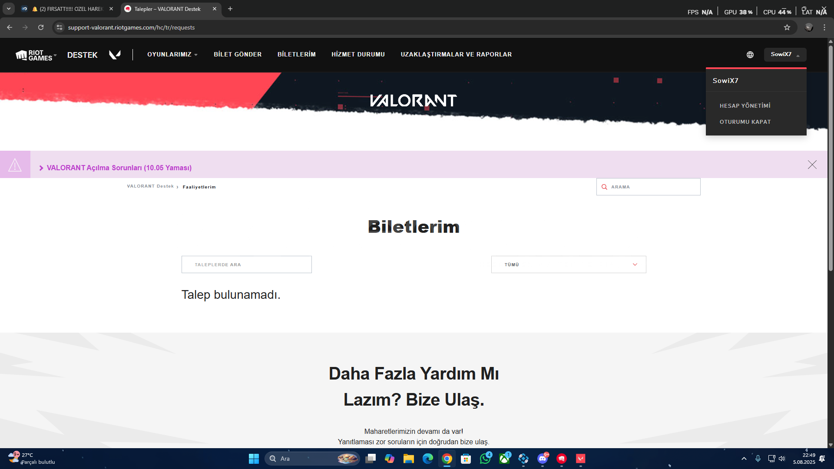Open UZAKLAŞTIRMALAR VE RAPORLAR
Screen dimensions: 834x469
point(457,55)
